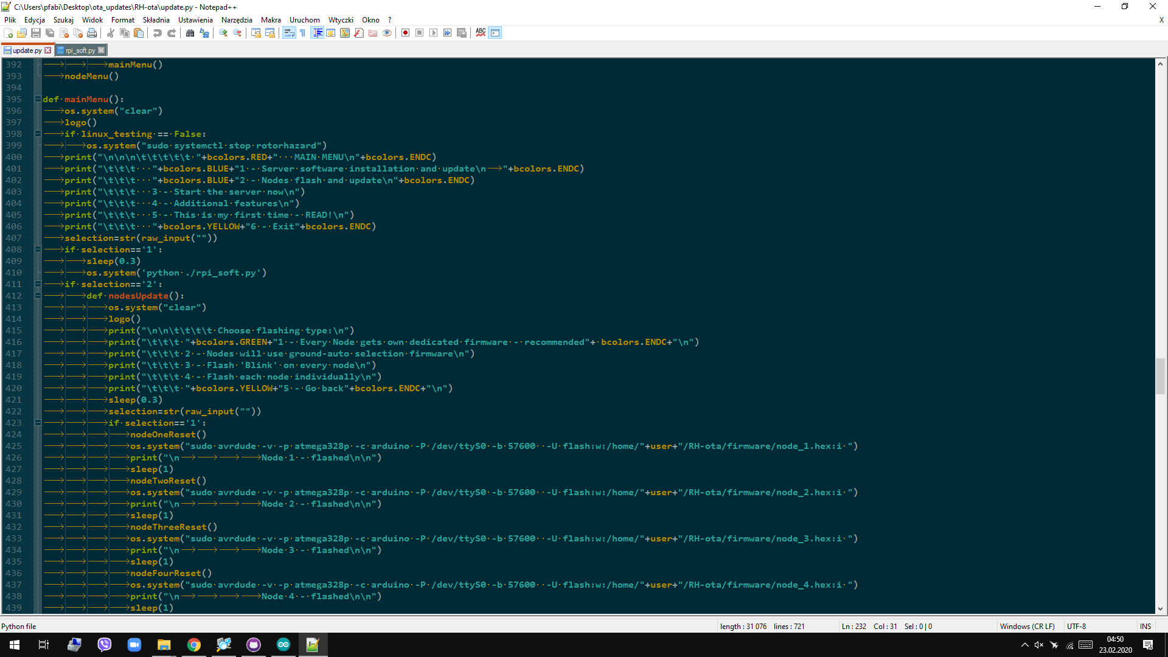Click the Cut scissors icon
The image size is (1168, 657).
[x=111, y=33]
